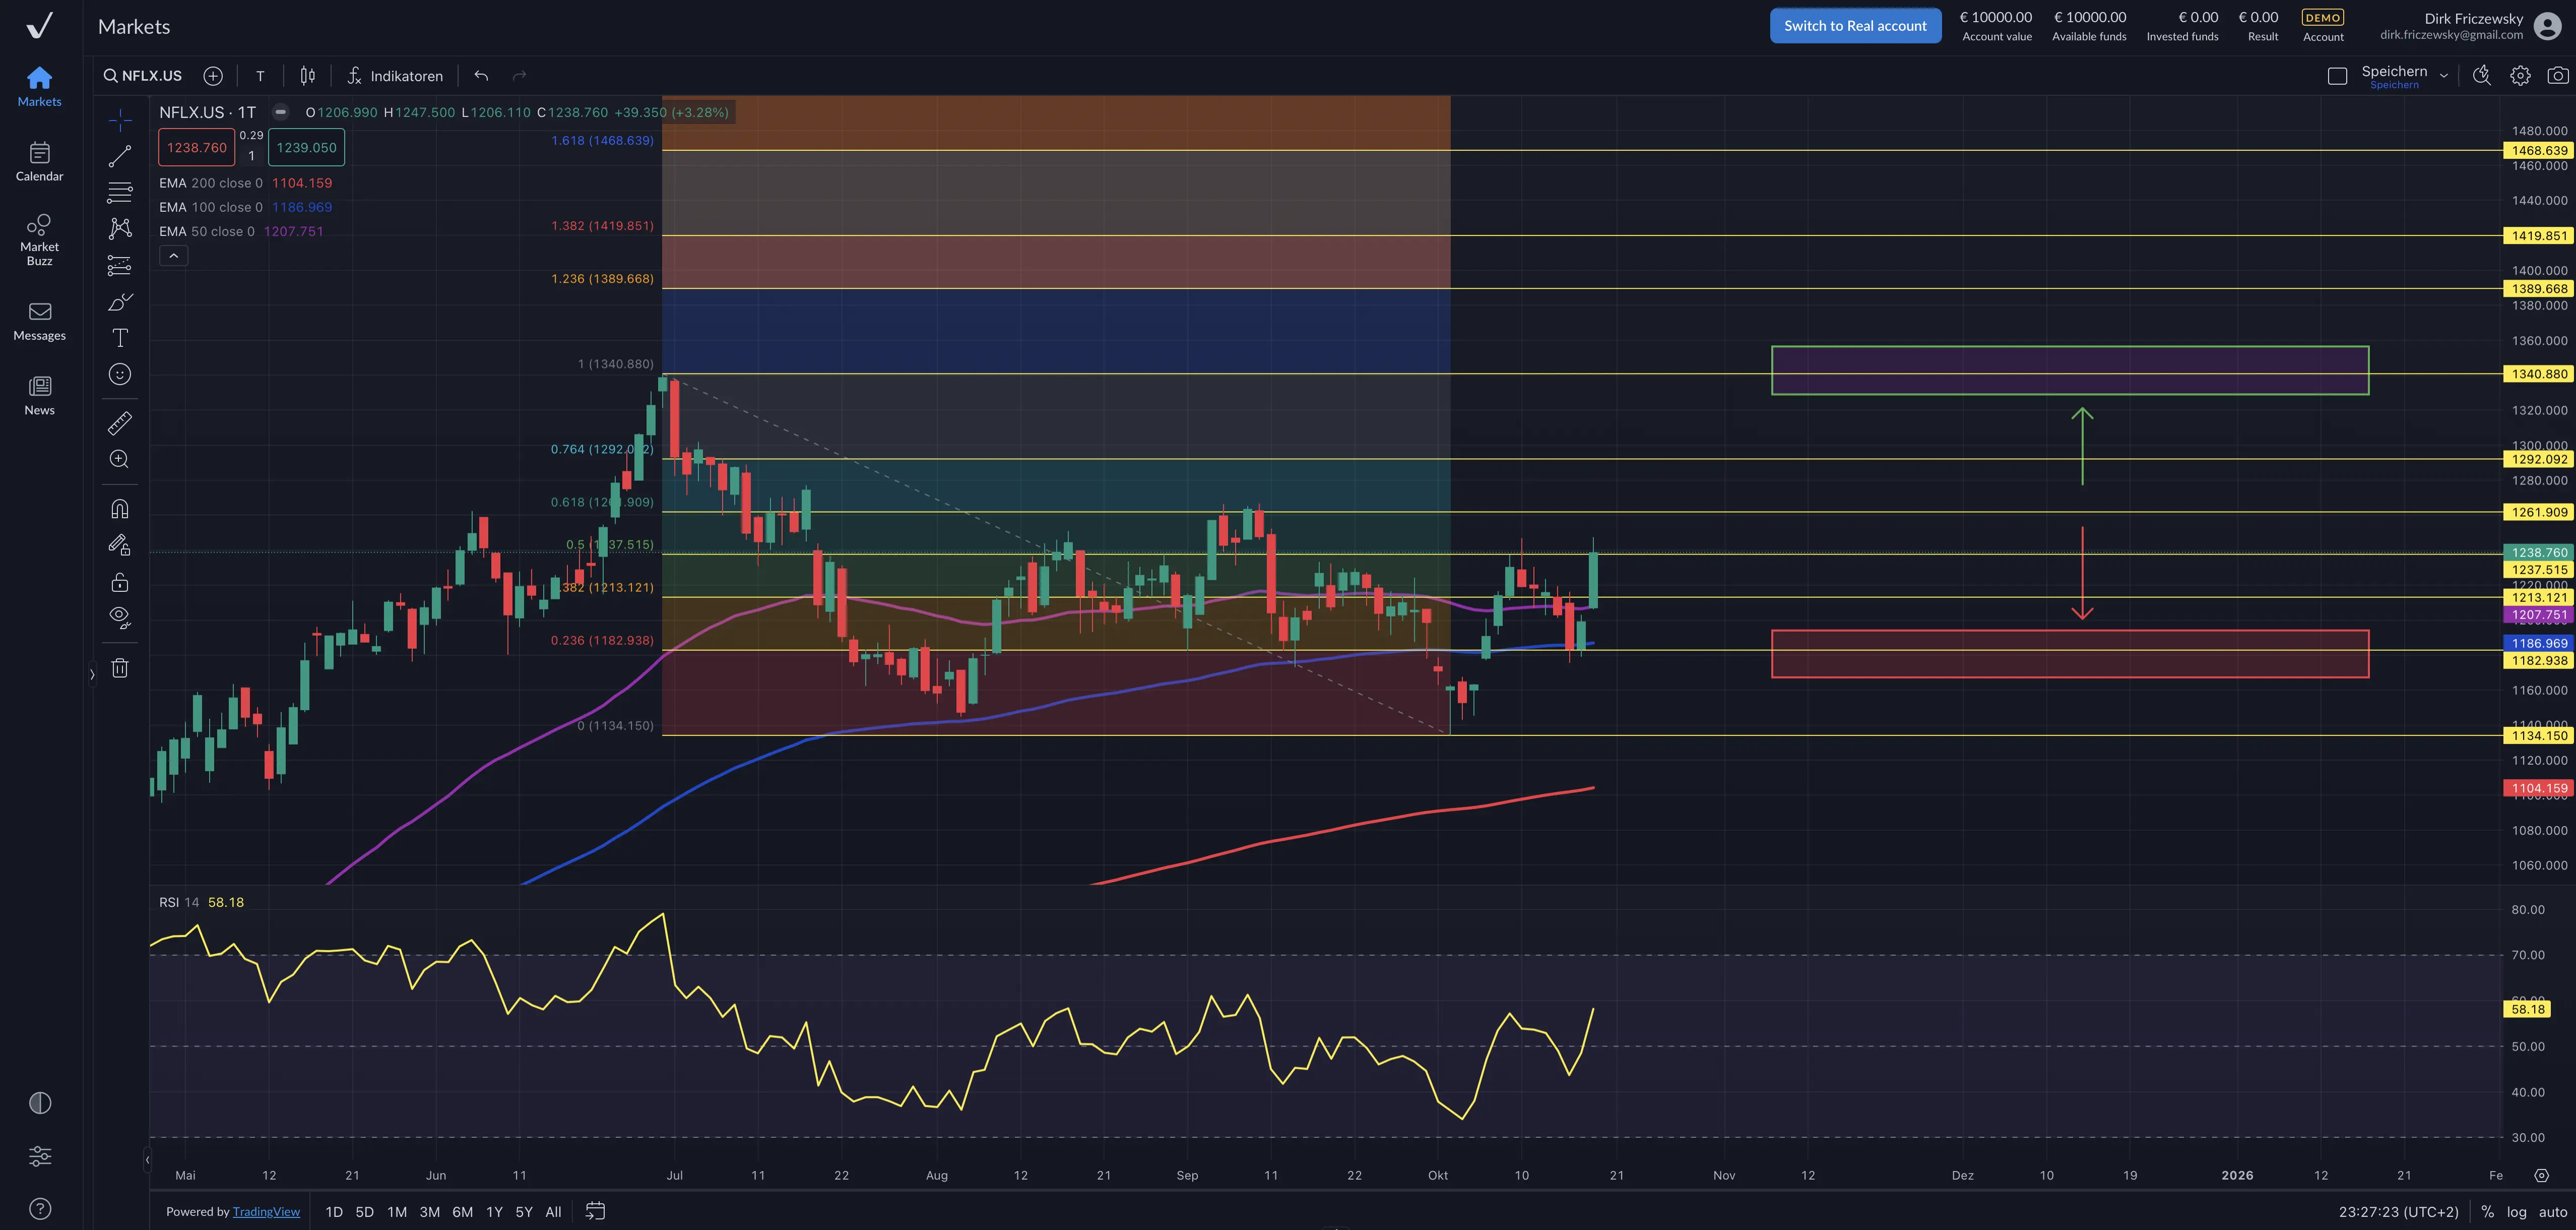
Task: Select the trend line drawing tool
Action: click(119, 156)
